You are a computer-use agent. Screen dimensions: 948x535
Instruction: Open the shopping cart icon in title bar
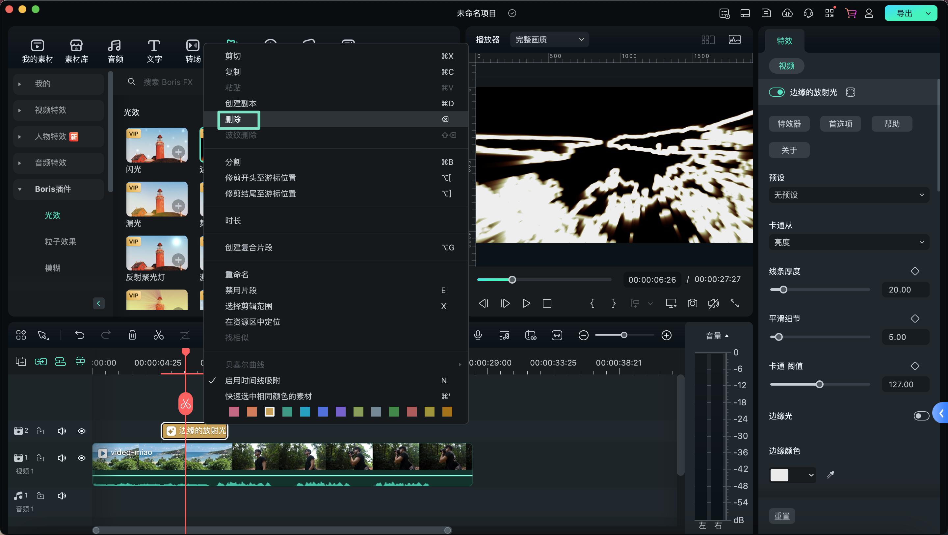[x=851, y=13]
